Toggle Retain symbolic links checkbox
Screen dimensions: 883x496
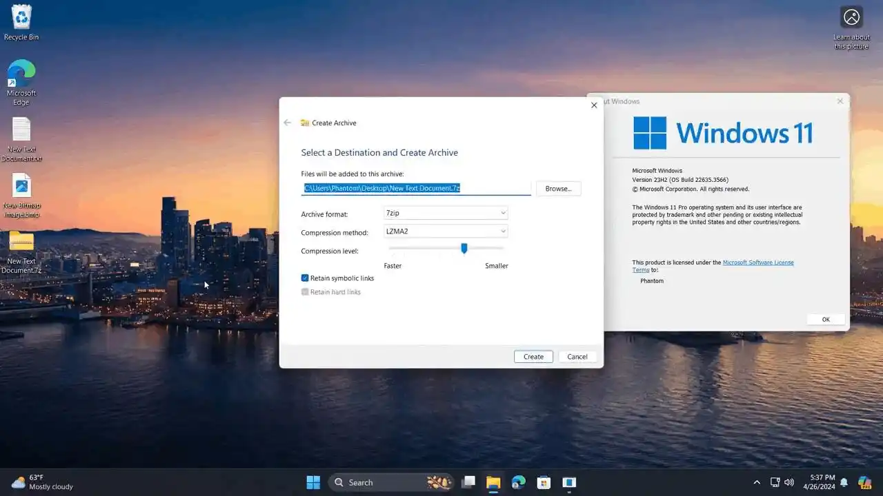[305, 278]
